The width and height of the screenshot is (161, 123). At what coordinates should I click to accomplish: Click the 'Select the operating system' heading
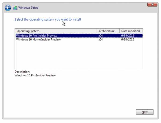(x=48, y=19)
